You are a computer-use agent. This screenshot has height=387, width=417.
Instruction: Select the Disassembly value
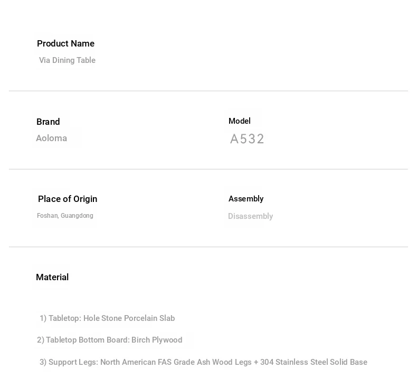pos(251,216)
